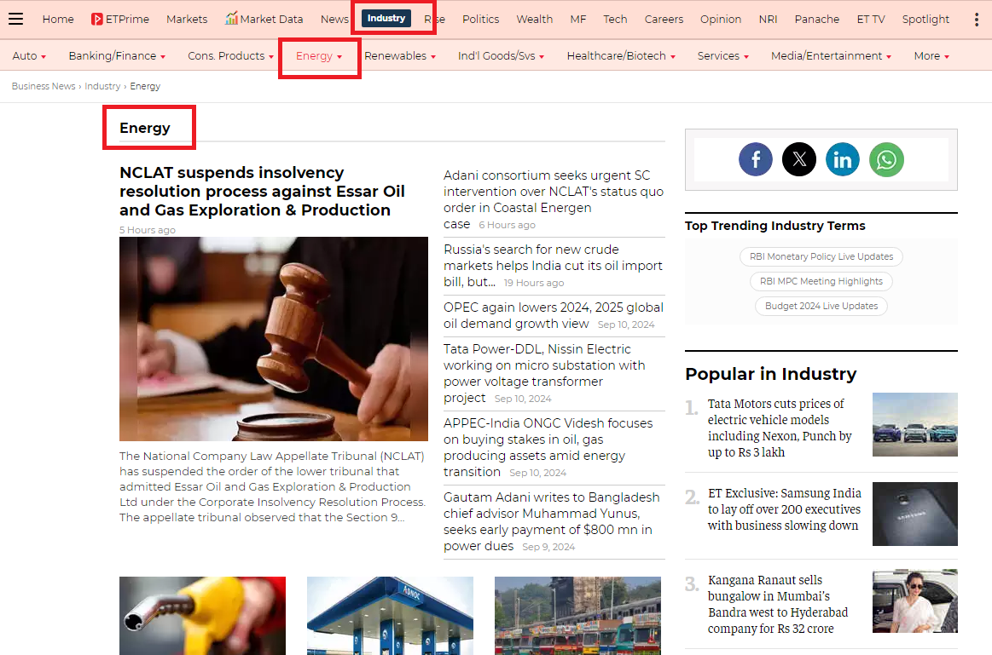Open the OPEC oil demand growth article
Image resolution: width=992 pixels, height=655 pixels.
[x=553, y=315]
